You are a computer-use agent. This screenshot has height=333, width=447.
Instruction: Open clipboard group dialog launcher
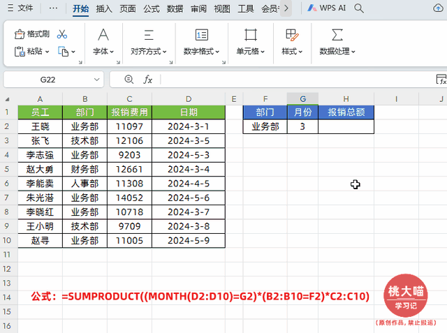point(80,62)
